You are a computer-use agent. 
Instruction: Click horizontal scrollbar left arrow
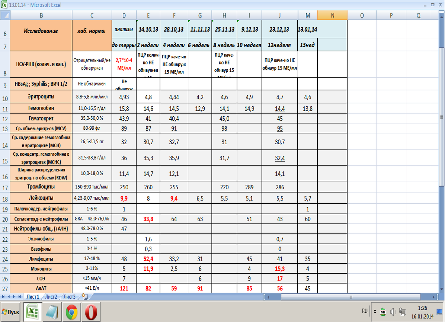269,297
